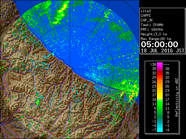This screenshot has height=139, width=186.
Task: Click the 'ilts2' label in info box
Action: pos(146,11)
